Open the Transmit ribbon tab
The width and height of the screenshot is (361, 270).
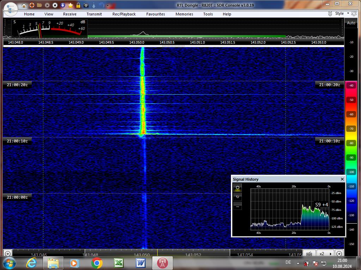click(x=94, y=14)
